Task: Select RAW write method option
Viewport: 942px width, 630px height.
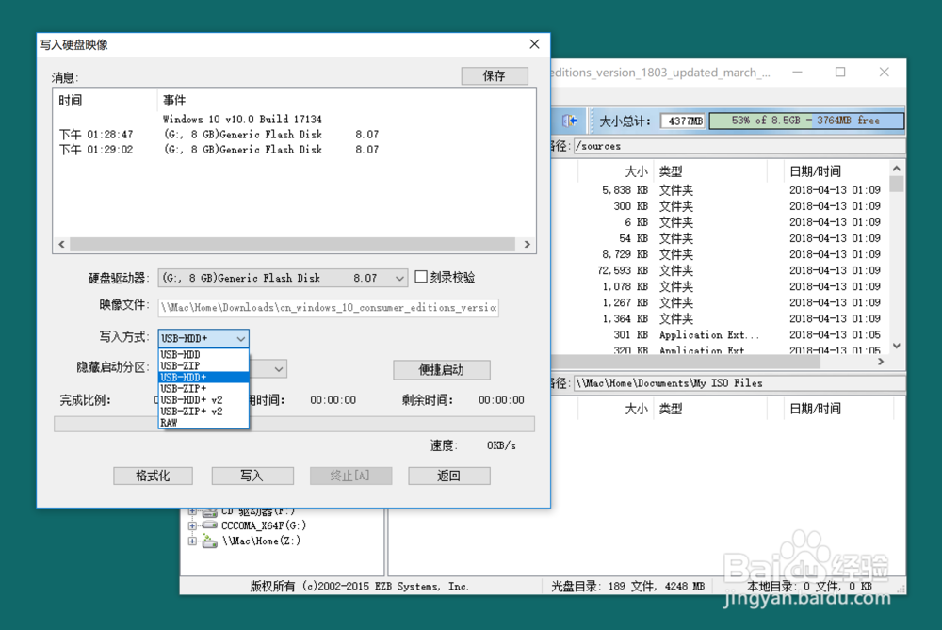Action: click(x=203, y=423)
